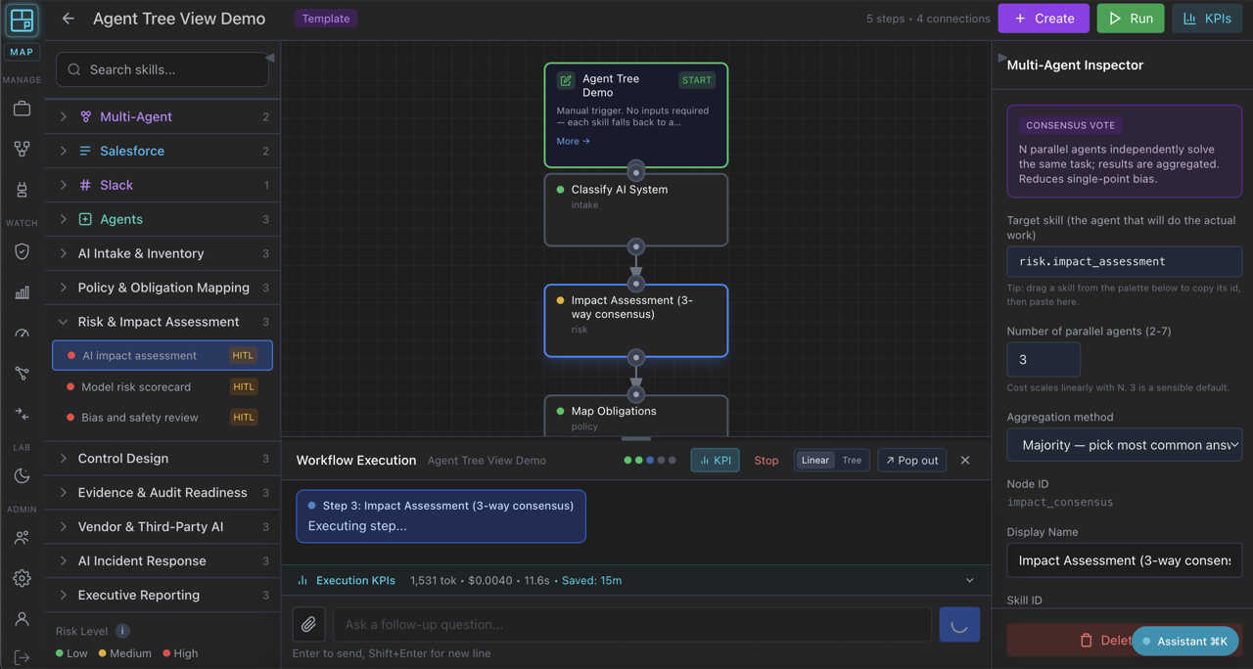The image size is (1253, 669).
Task: Click the Salesforce category icon
Action: [x=85, y=151]
